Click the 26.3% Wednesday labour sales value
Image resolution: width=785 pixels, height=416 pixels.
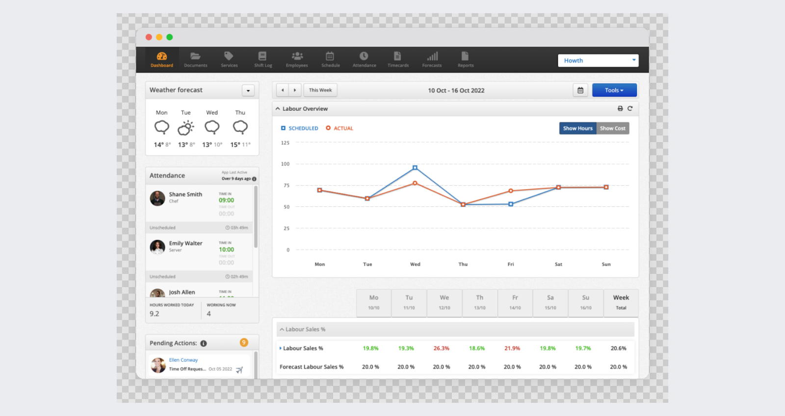pos(441,348)
